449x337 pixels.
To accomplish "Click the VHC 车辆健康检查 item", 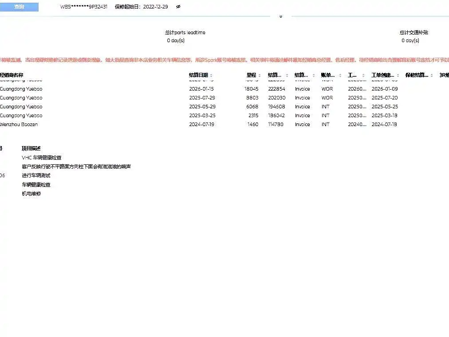I will 42,158.
